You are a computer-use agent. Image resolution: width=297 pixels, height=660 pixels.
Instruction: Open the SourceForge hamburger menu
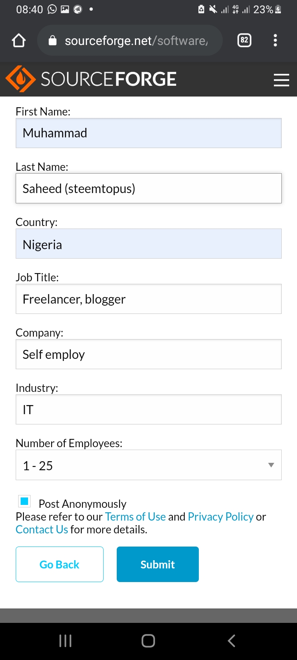pyautogui.click(x=281, y=80)
